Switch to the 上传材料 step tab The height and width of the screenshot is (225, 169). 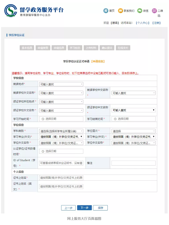tap(91, 48)
